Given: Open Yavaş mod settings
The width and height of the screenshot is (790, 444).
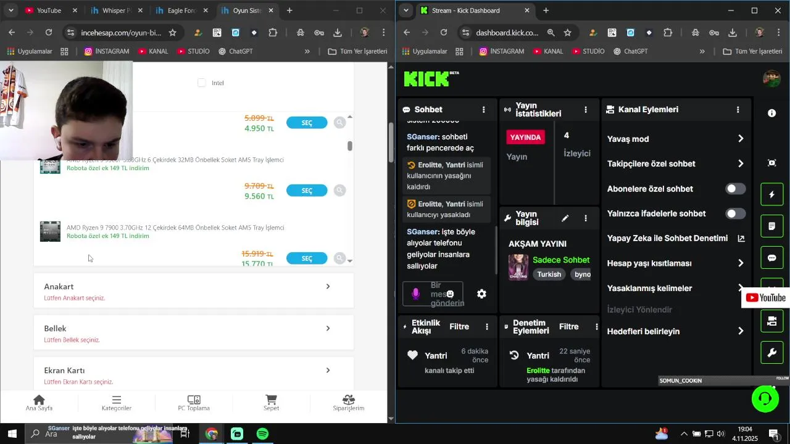Looking at the screenshot, I should [x=676, y=139].
